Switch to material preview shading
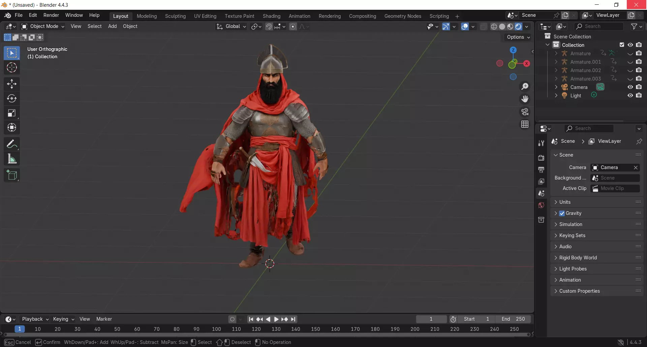This screenshot has height=347, width=647. point(510,27)
